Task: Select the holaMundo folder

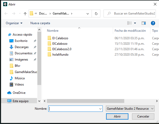Action: coord(60,54)
